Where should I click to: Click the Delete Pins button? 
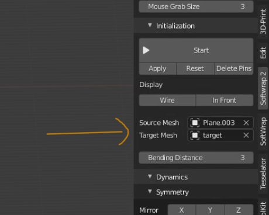(x=234, y=68)
